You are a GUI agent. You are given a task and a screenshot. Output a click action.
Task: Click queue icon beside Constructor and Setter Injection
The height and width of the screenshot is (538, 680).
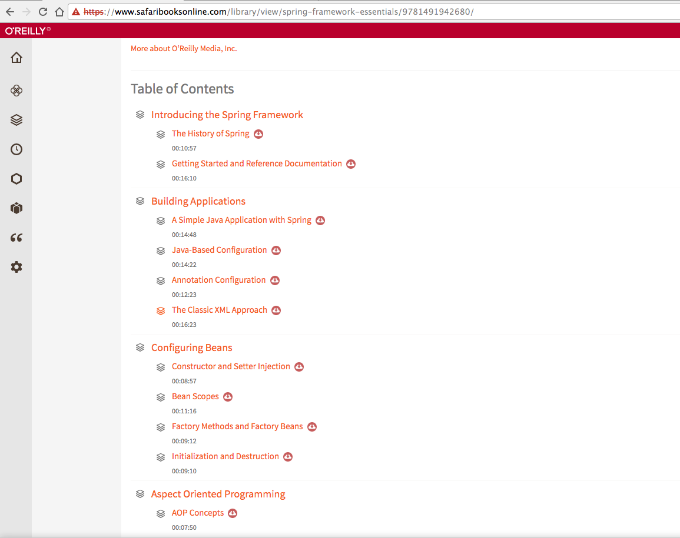[x=161, y=367]
